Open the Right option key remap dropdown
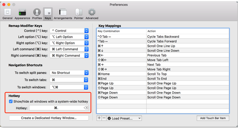This screenshot has height=128, width=238. tap(69, 43)
